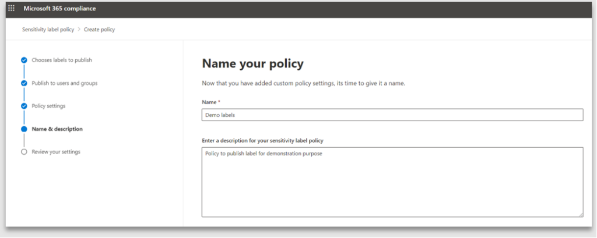Open the app launcher waffle icon
Screen dimensions: 597x238
coord(11,9)
